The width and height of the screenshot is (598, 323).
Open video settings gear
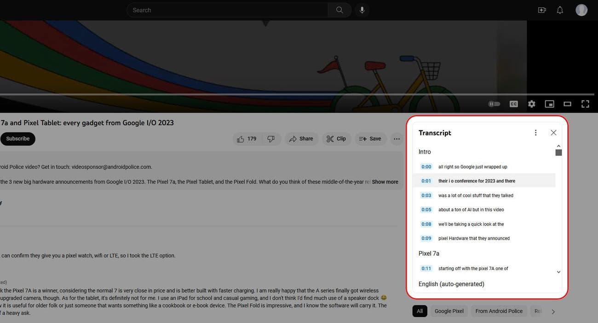point(532,104)
